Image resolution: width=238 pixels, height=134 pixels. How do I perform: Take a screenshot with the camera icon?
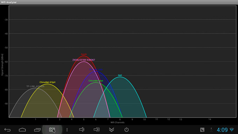[x=52, y=129]
